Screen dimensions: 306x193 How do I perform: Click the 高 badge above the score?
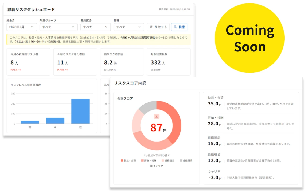pos(156,117)
